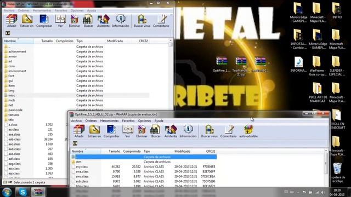Click Información in minecraft.jar window

click(x=121, y=21)
